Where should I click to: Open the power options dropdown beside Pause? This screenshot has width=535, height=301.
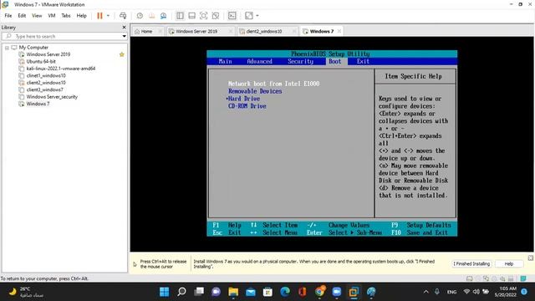click(108, 16)
